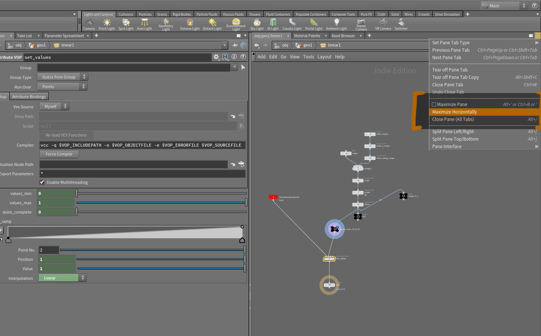Expand the Set Pane Tab Type submenu
The width and height of the screenshot is (541, 336).
click(x=485, y=43)
